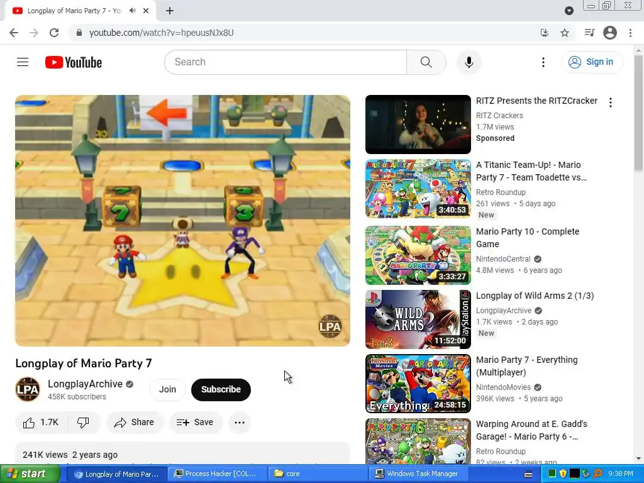Open the RITZ Crackers sponsored thumbnail
Viewport: 644px width, 483px height.
(x=418, y=125)
